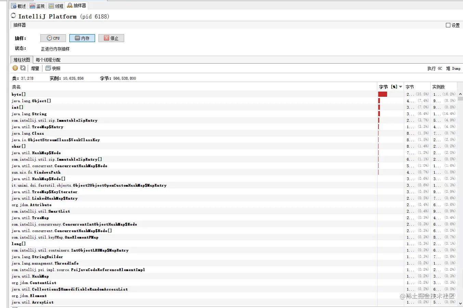Click the 内存 memory sampling button
The image size is (463, 308).
tap(82, 38)
